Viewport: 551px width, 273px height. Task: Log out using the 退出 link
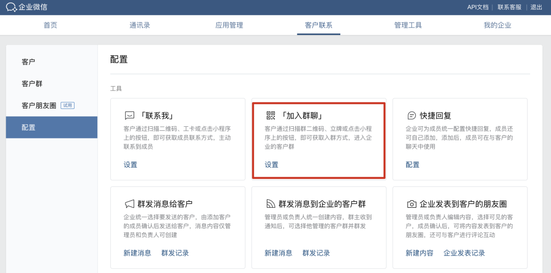pyautogui.click(x=536, y=7)
